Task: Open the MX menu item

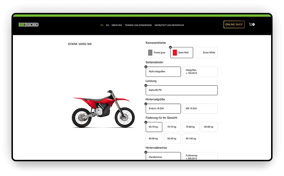Action: pyautogui.click(x=102, y=25)
